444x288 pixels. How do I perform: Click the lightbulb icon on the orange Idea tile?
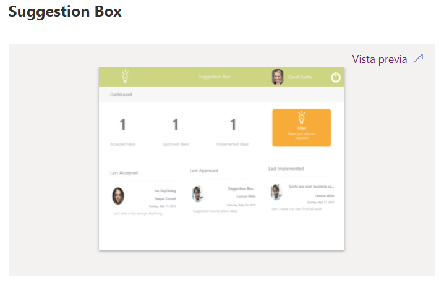click(x=302, y=117)
